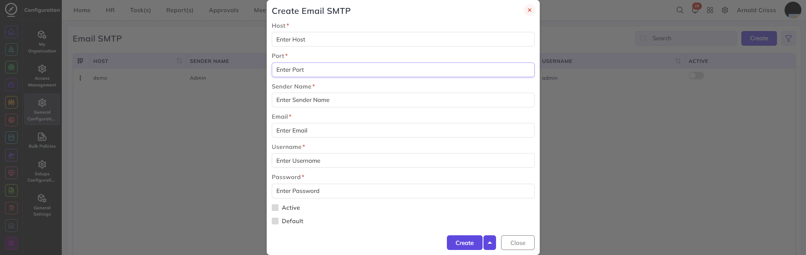Click the Create button in the dialog
806x255 pixels.
465,243
